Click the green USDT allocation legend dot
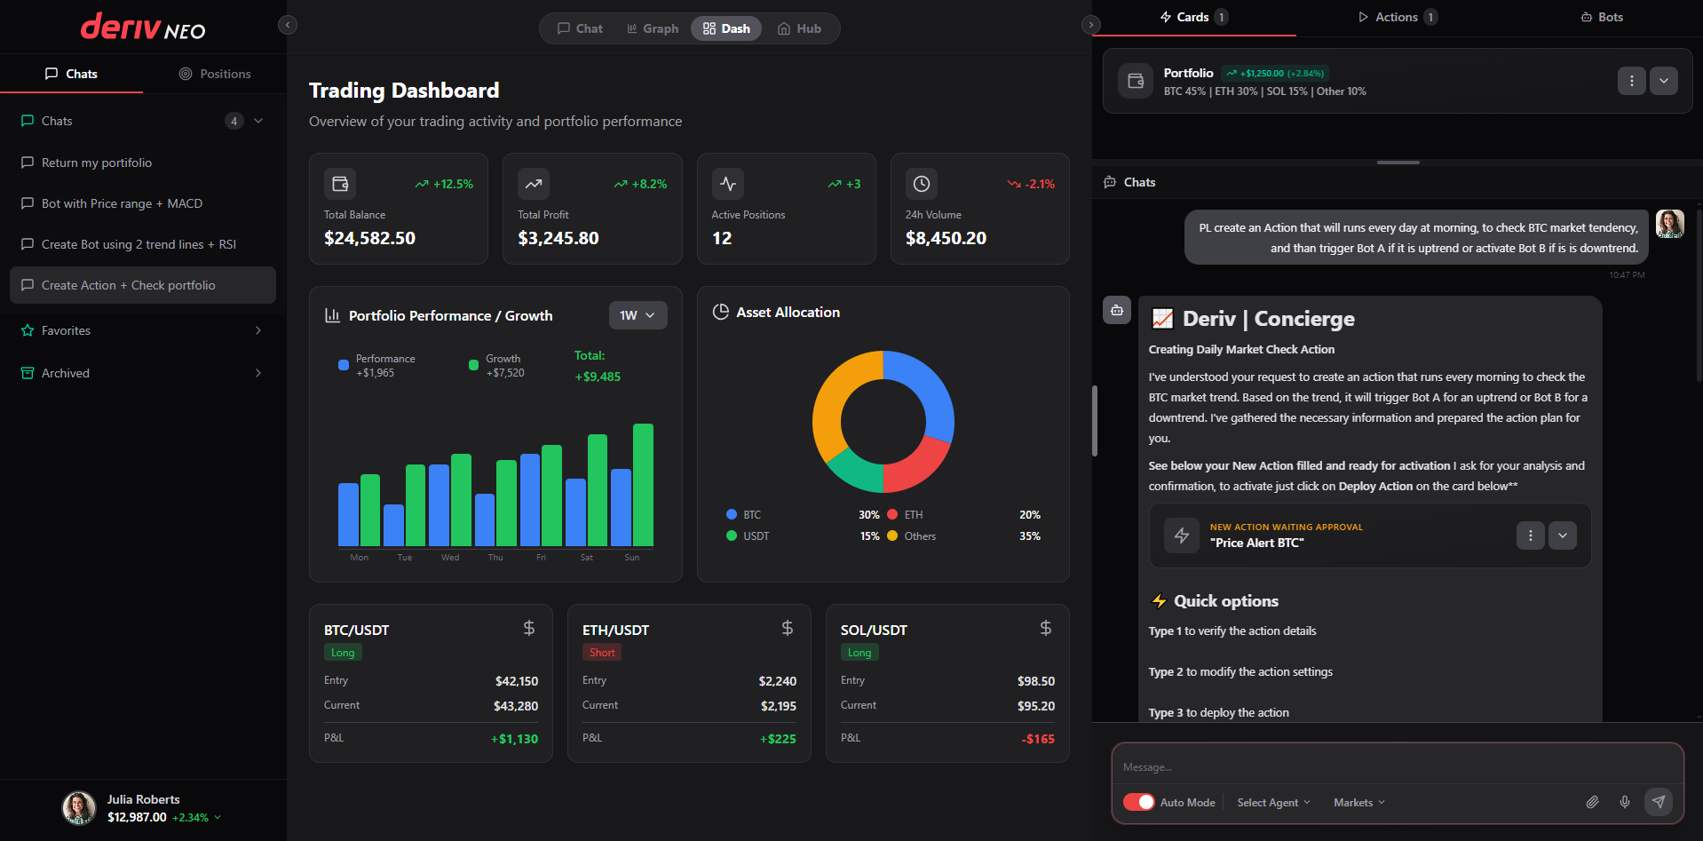Screen dimensions: 1703x841 (732, 536)
